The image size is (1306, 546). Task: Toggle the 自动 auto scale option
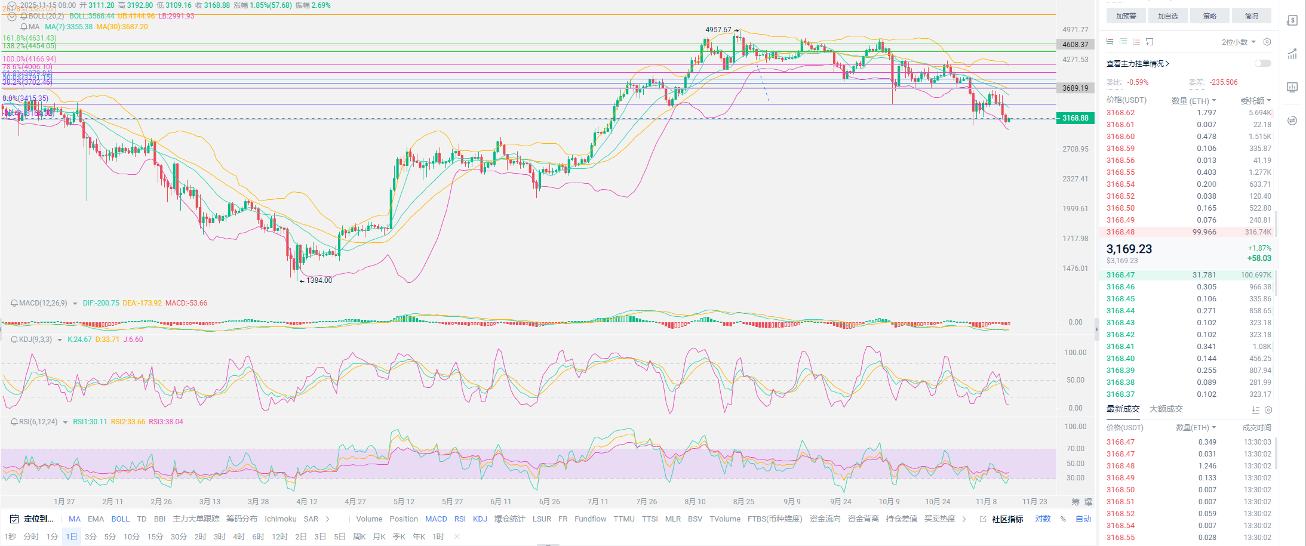click(x=1083, y=519)
